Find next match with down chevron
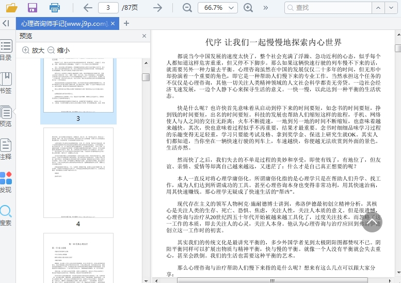 pyautogui.click(x=391, y=8)
